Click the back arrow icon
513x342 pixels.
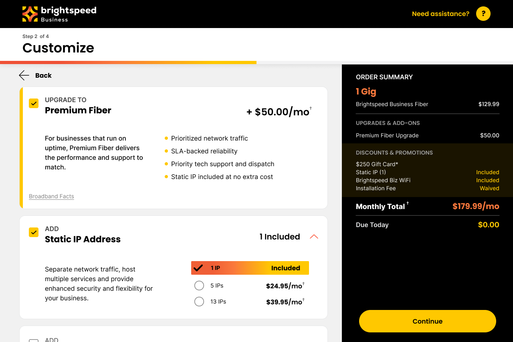click(24, 75)
